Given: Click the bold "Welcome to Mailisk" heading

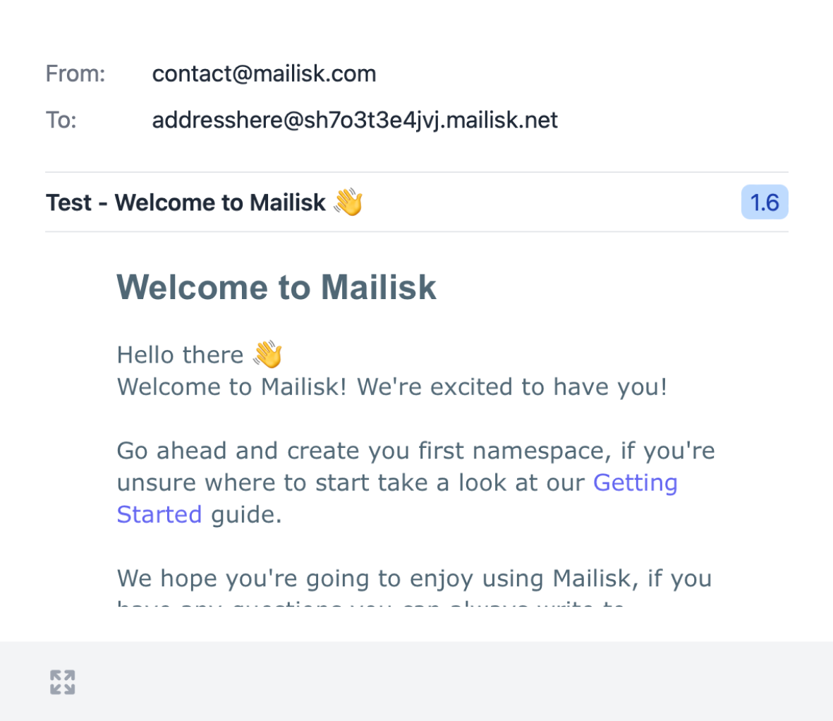Looking at the screenshot, I should tap(276, 287).
